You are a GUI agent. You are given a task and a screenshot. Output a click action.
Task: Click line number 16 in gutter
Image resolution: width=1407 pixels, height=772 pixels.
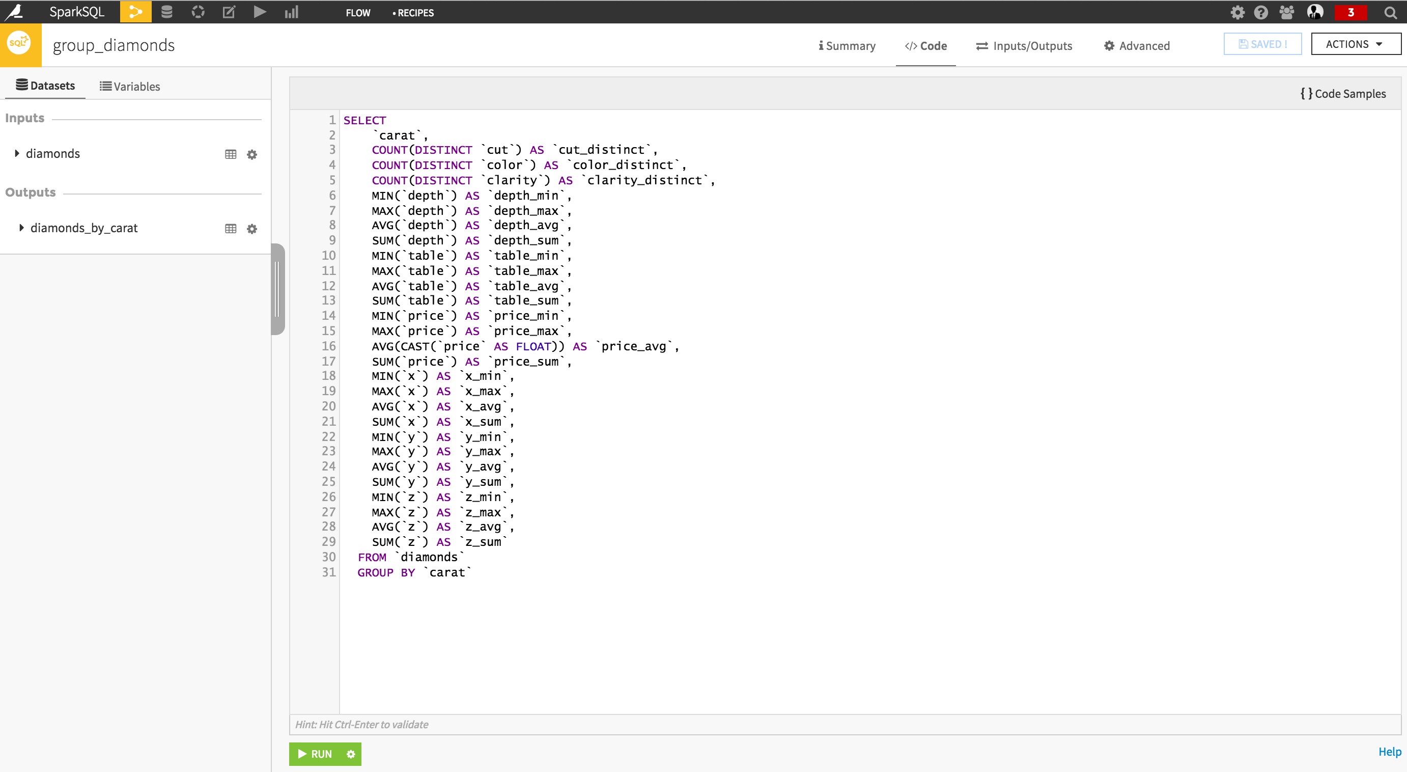(328, 346)
